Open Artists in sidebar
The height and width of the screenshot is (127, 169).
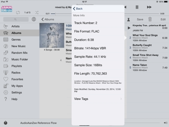point(20,26)
